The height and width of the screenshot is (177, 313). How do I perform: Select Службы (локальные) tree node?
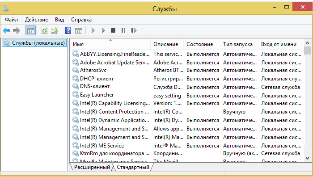pos(34,43)
